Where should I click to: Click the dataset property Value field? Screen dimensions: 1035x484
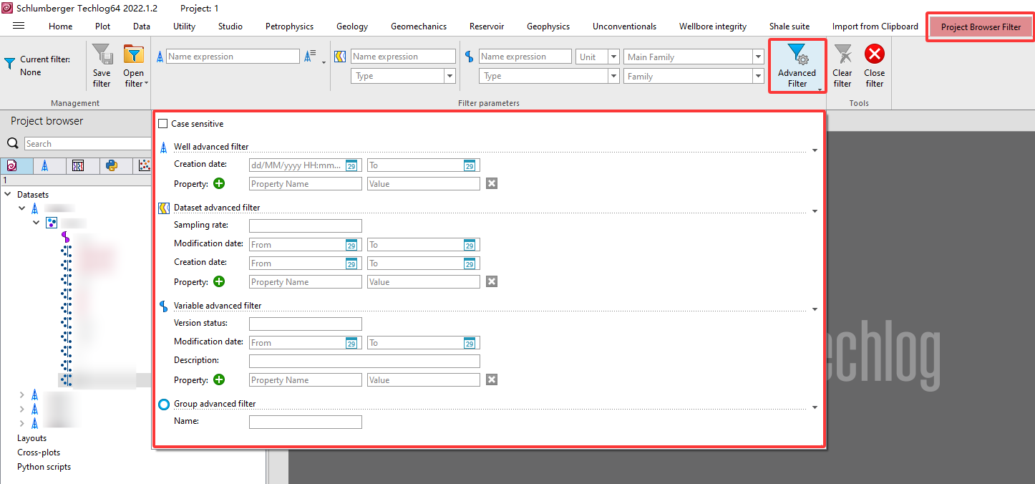tap(424, 282)
